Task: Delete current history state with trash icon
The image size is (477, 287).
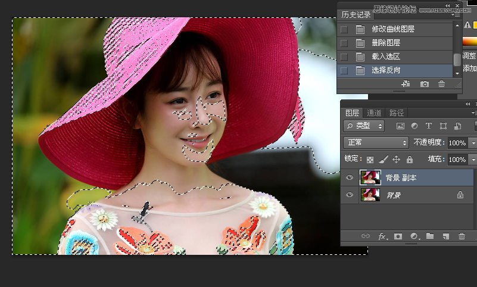Action: click(x=441, y=83)
